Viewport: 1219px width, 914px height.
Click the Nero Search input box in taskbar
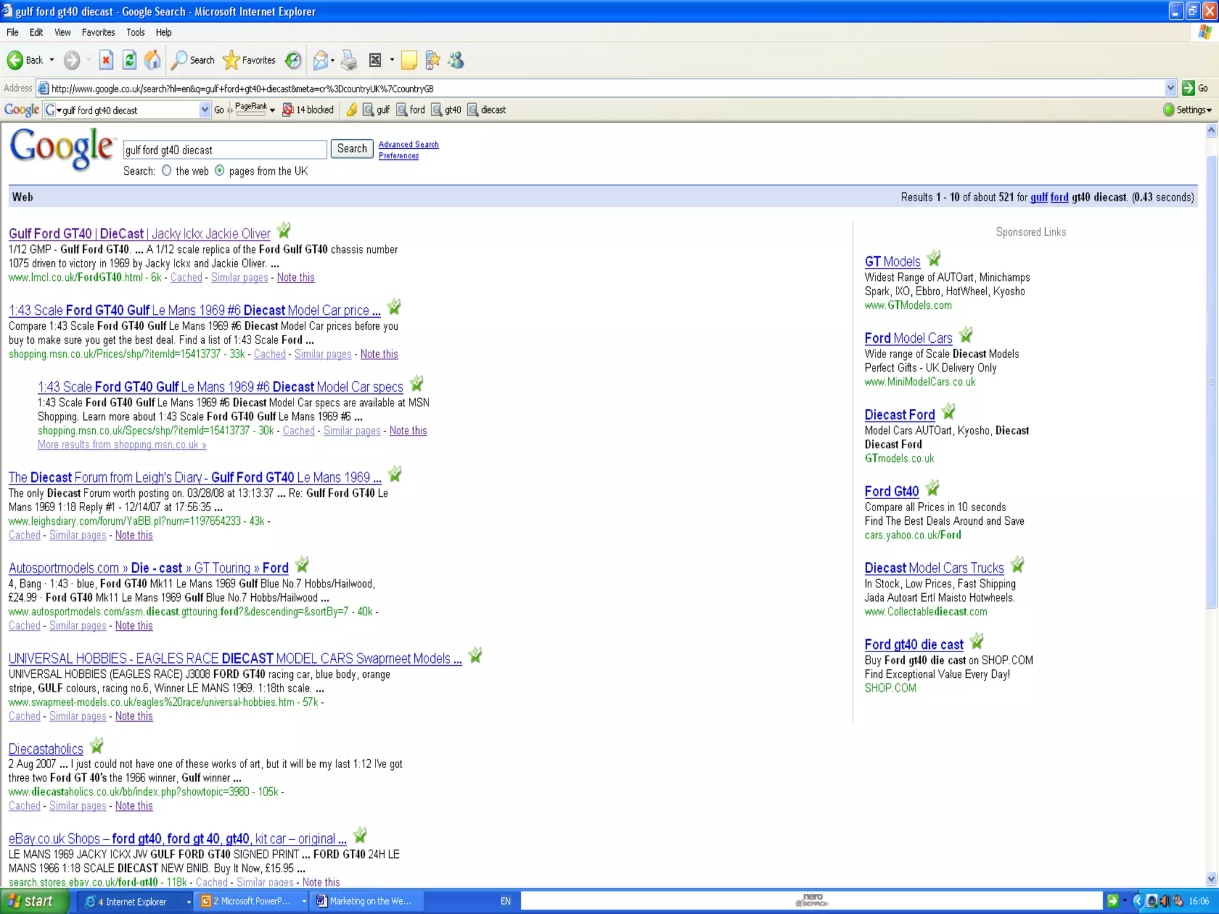tap(812, 901)
